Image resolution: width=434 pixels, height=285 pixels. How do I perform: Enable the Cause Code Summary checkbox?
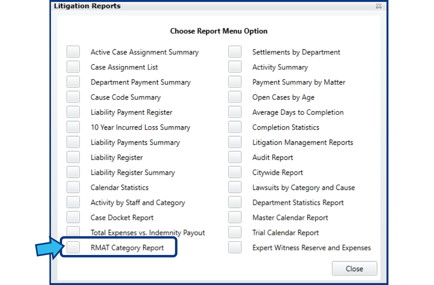(x=73, y=96)
